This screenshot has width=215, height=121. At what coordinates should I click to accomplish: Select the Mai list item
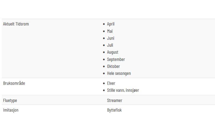(x=110, y=31)
